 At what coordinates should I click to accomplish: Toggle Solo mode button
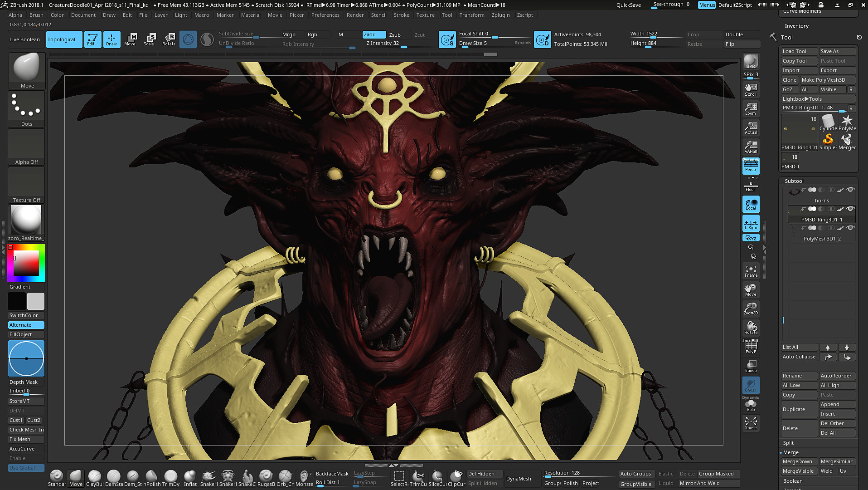point(751,405)
